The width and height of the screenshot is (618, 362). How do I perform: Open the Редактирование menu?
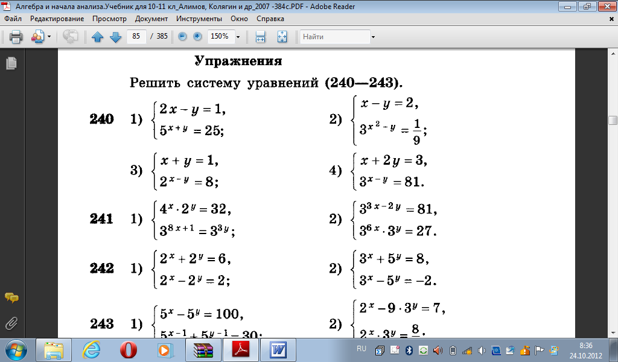pos(57,19)
